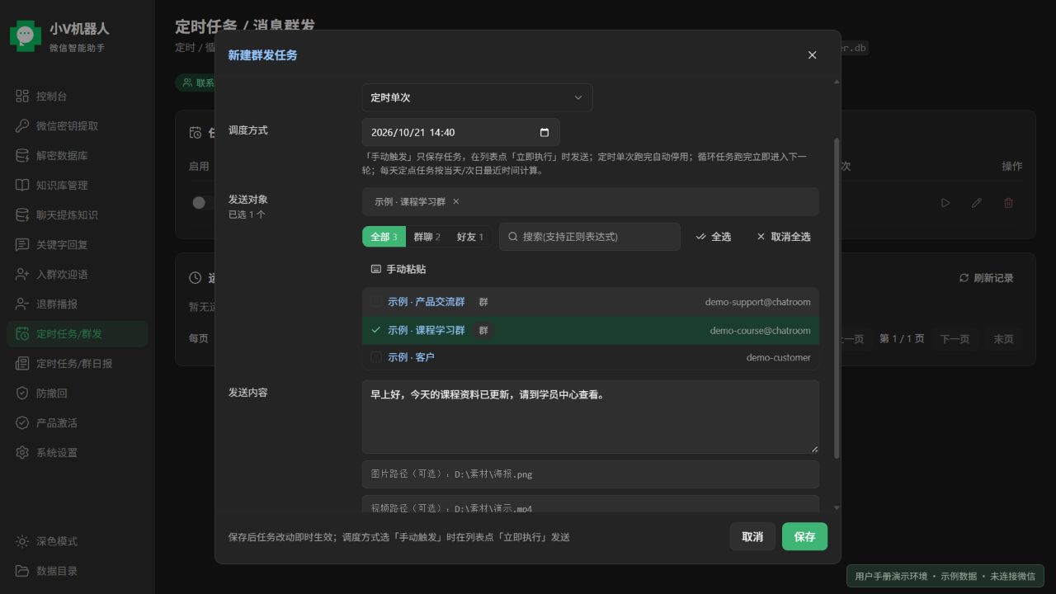Open 数据目录 folder entry

click(x=77, y=571)
